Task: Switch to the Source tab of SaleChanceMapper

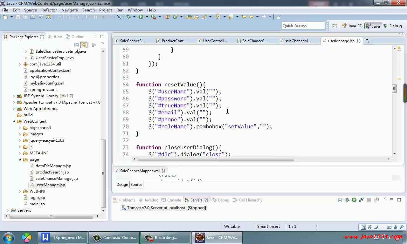Action: [x=136, y=185]
